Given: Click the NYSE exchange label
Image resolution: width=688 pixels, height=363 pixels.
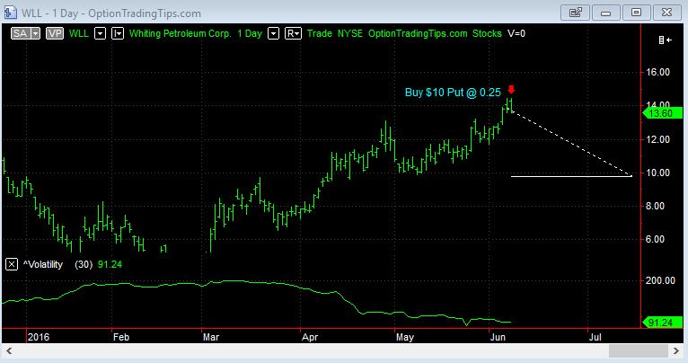Looking at the screenshot, I should pyautogui.click(x=350, y=33).
